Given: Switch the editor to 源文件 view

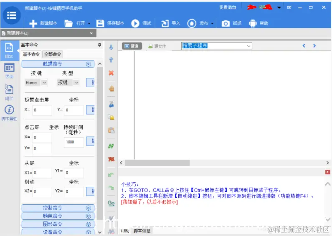Looking at the screenshot, I should [x=157, y=46].
